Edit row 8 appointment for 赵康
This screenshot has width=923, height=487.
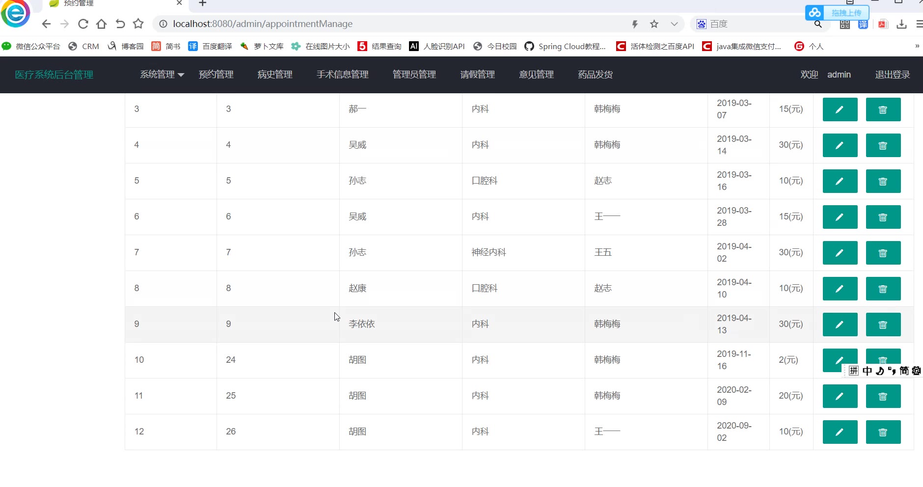[840, 289]
